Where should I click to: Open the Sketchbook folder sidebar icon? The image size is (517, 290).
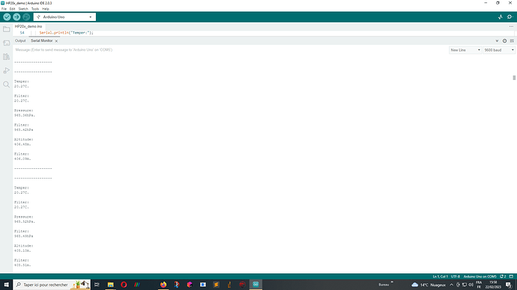coord(6,29)
